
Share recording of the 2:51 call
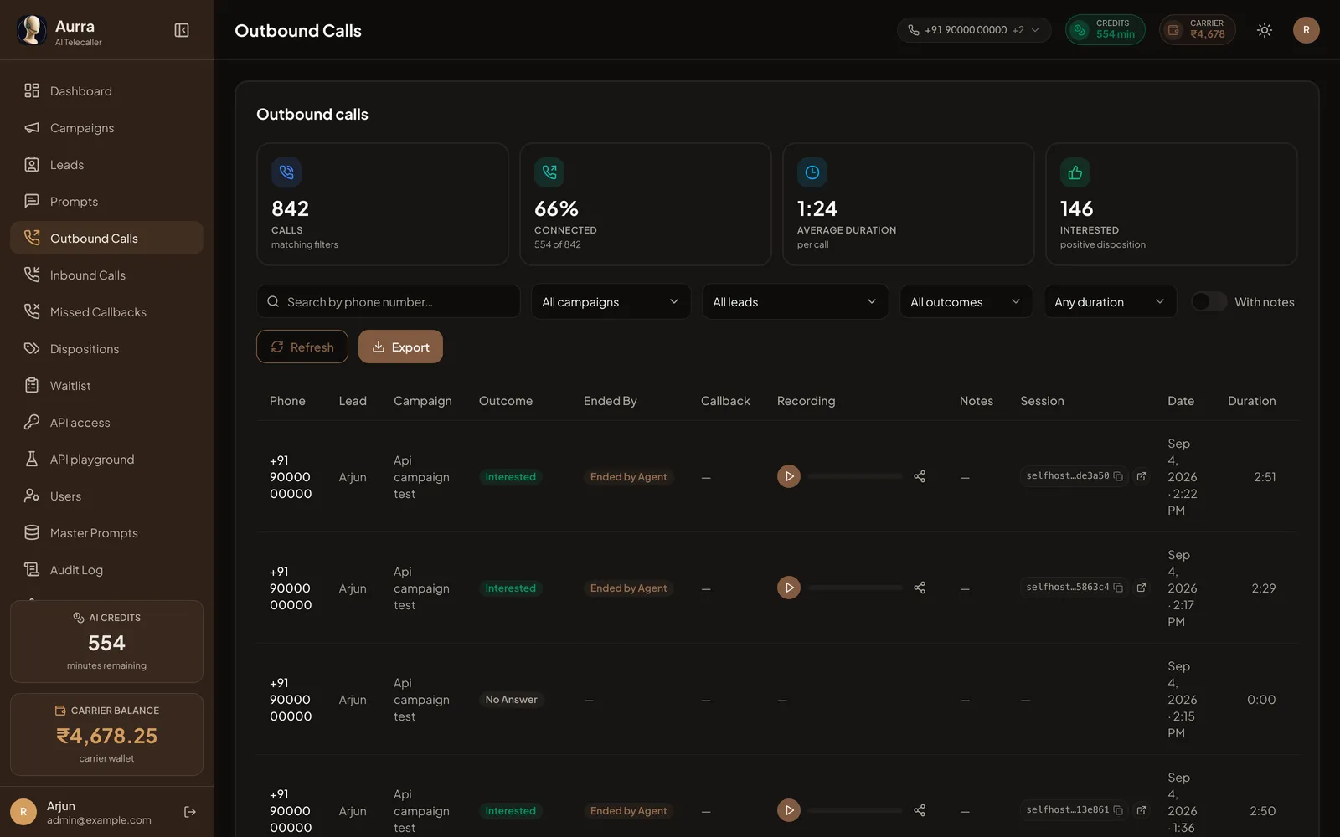920,476
